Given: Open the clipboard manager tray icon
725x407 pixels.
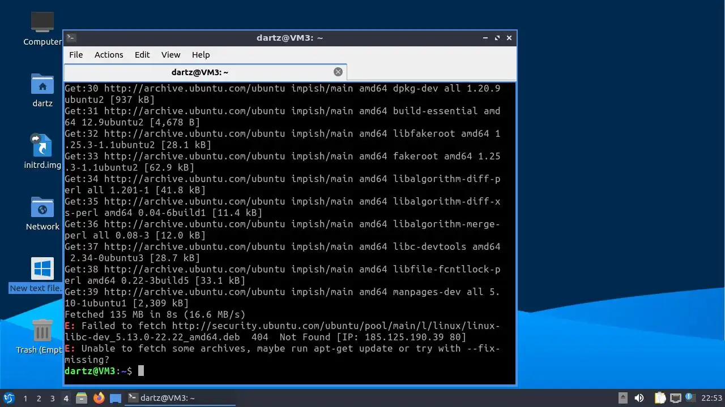Looking at the screenshot, I should [x=659, y=398].
